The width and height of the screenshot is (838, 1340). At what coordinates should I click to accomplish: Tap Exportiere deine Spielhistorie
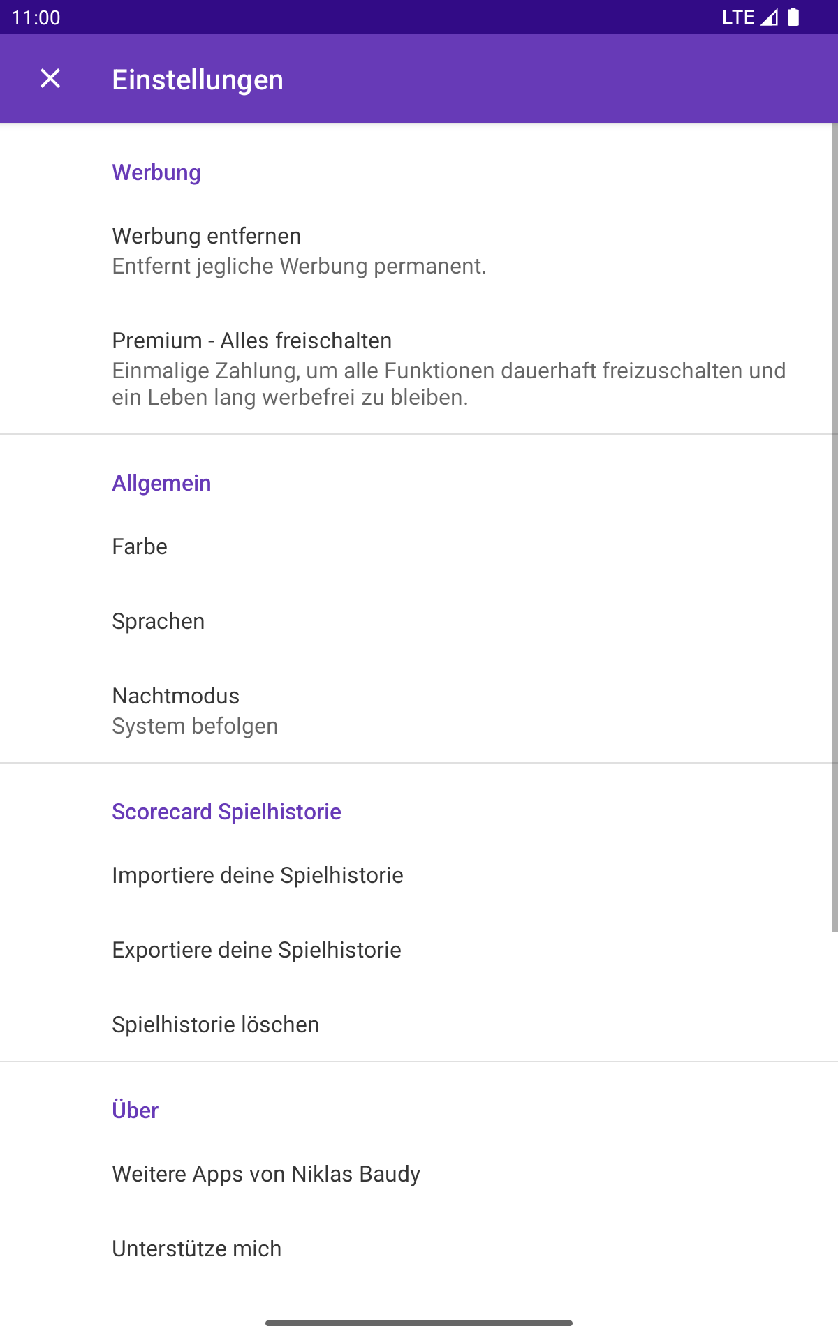coord(419,950)
